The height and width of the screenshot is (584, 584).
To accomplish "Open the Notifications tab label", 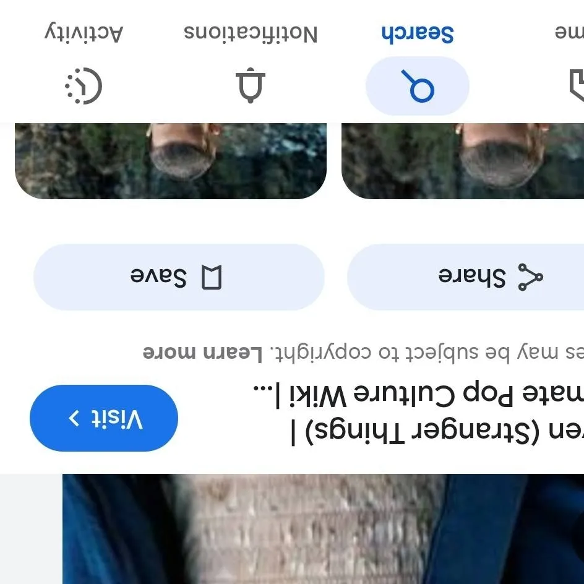I will coord(251,33).
